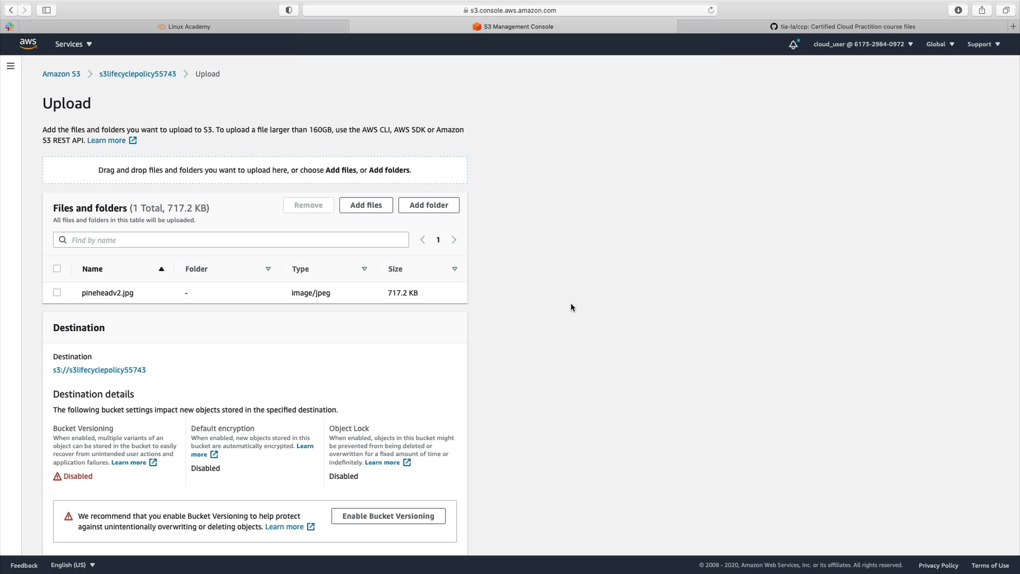Viewport: 1020px width, 574px height.
Task: Select all files with the header checkbox
Action: click(57, 268)
